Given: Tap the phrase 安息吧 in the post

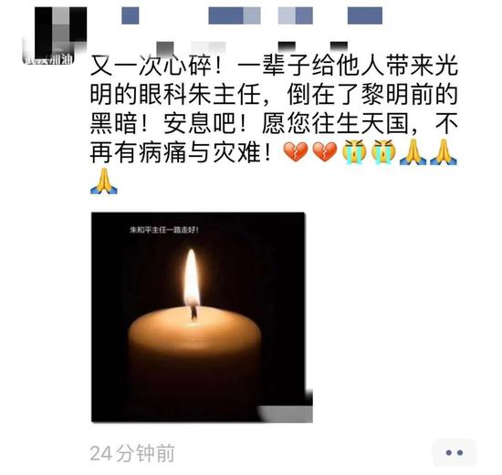Looking at the screenshot, I should tap(200, 123).
